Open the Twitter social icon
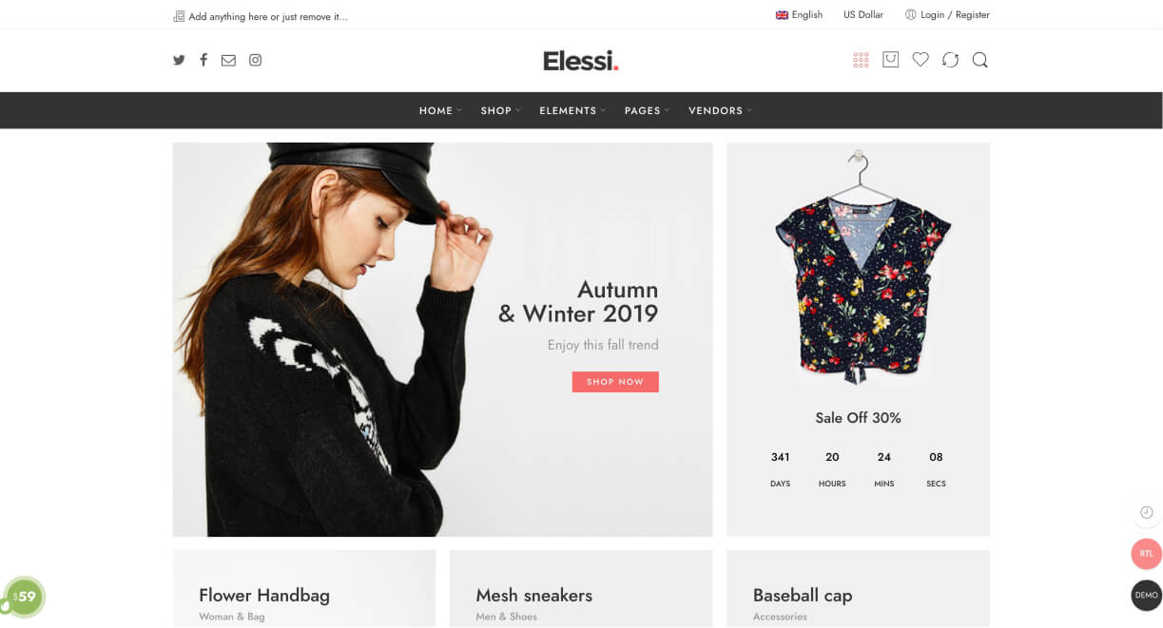1163x628 pixels. pos(179,60)
